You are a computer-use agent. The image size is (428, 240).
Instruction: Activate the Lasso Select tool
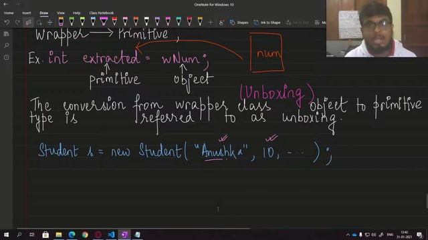point(39,22)
